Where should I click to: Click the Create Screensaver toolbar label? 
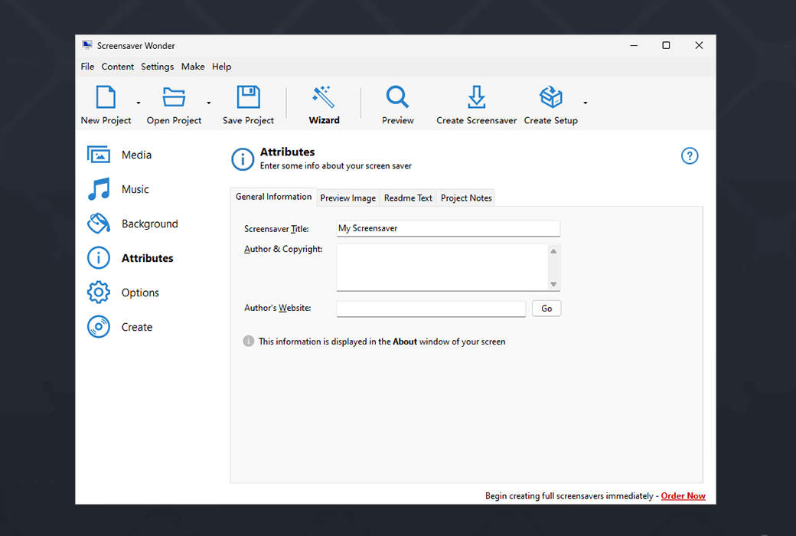[477, 120]
